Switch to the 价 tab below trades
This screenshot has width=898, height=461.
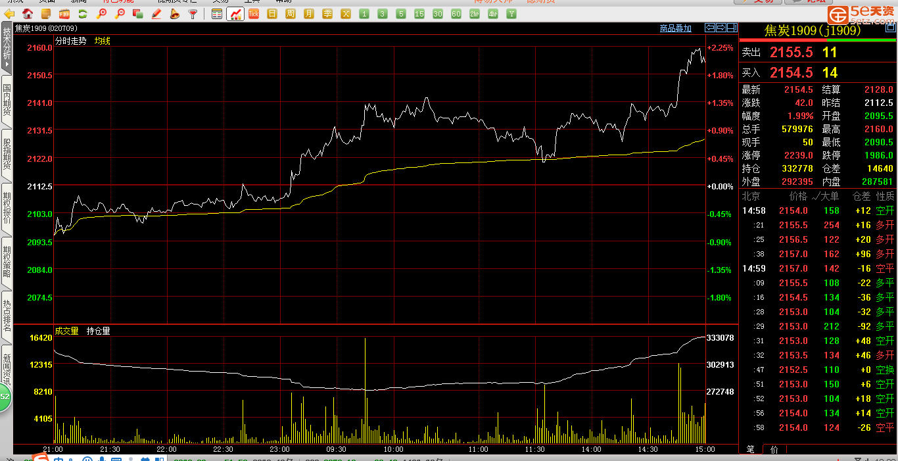(774, 449)
